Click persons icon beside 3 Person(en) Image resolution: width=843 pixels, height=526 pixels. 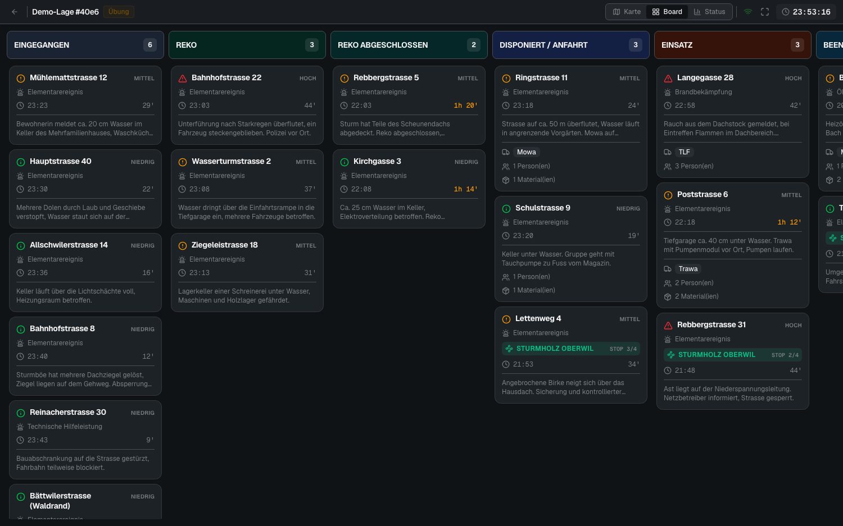point(668,167)
